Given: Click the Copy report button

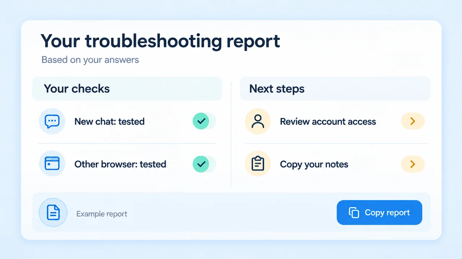Looking at the screenshot, I should pos(379,213).
